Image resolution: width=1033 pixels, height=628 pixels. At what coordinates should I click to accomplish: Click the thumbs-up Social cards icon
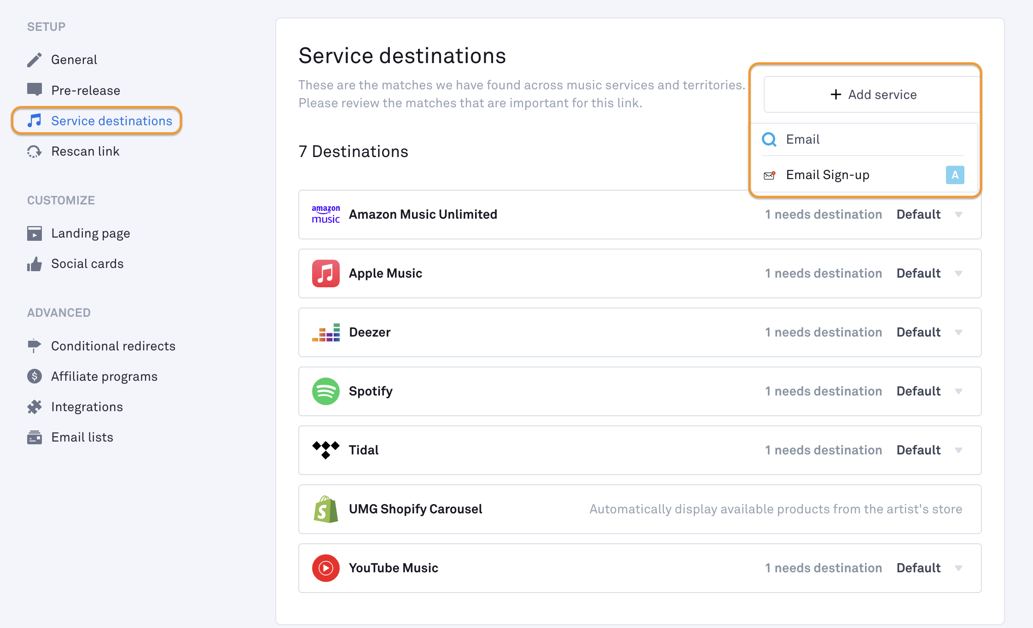(35, 264)
